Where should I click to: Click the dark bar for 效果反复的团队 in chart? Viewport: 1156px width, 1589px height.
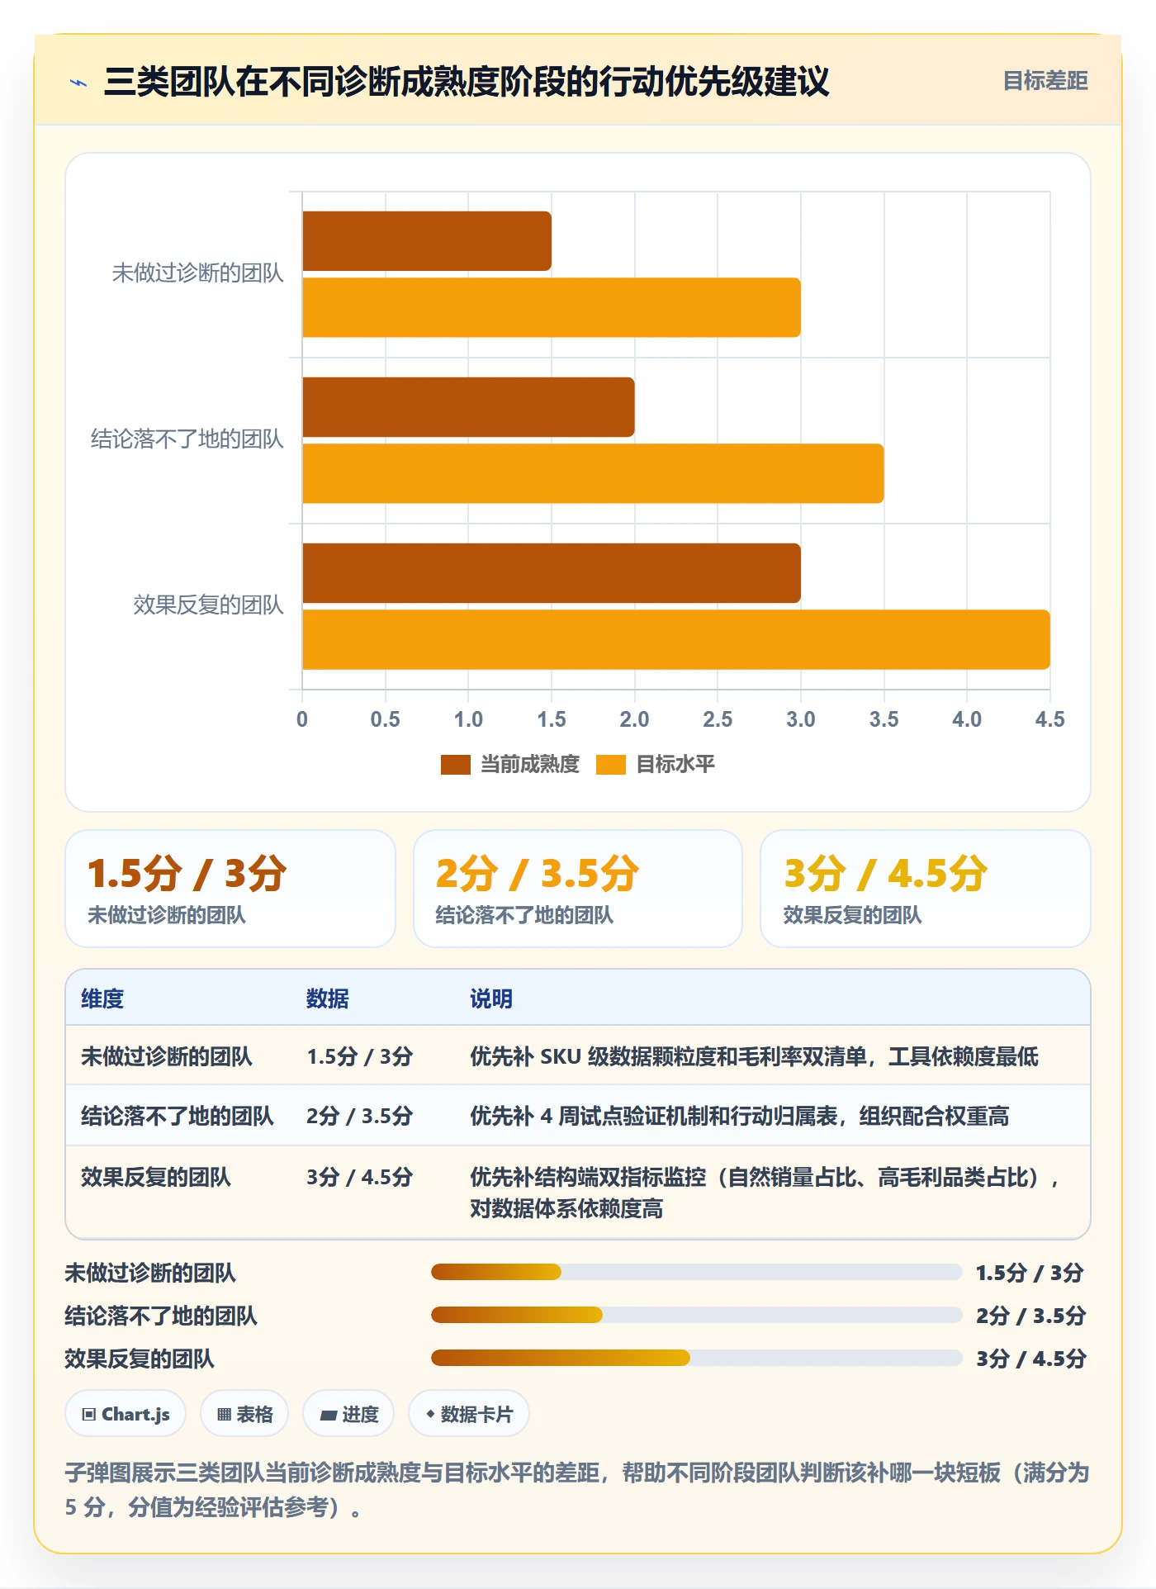tap(552, 573)
